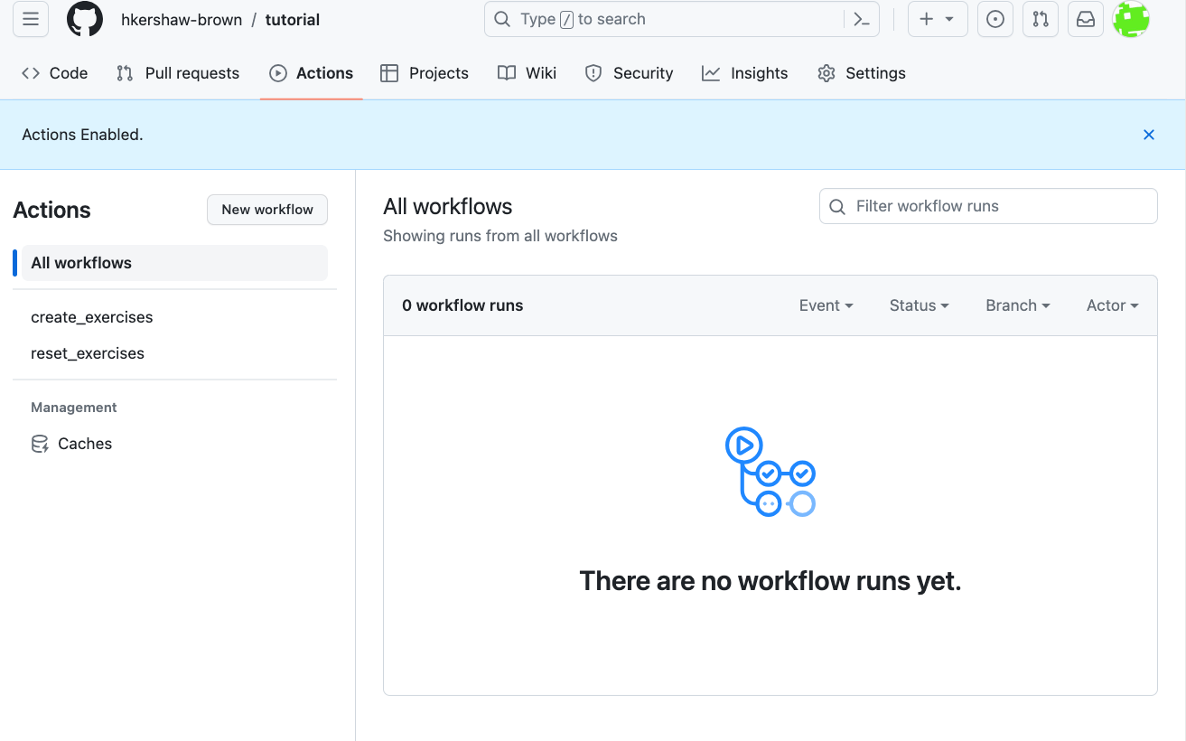This screenshot has height=741, width=1186.
Task: Select All workflows in the sidebar
Action: pyautogui.click(x=174, y=263)
